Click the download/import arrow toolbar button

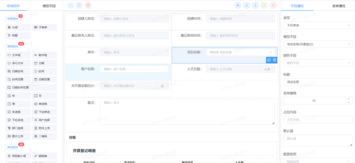click(x=247, y=5)
